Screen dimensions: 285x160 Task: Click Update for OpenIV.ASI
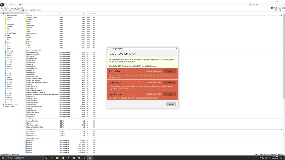coord(170,83)
